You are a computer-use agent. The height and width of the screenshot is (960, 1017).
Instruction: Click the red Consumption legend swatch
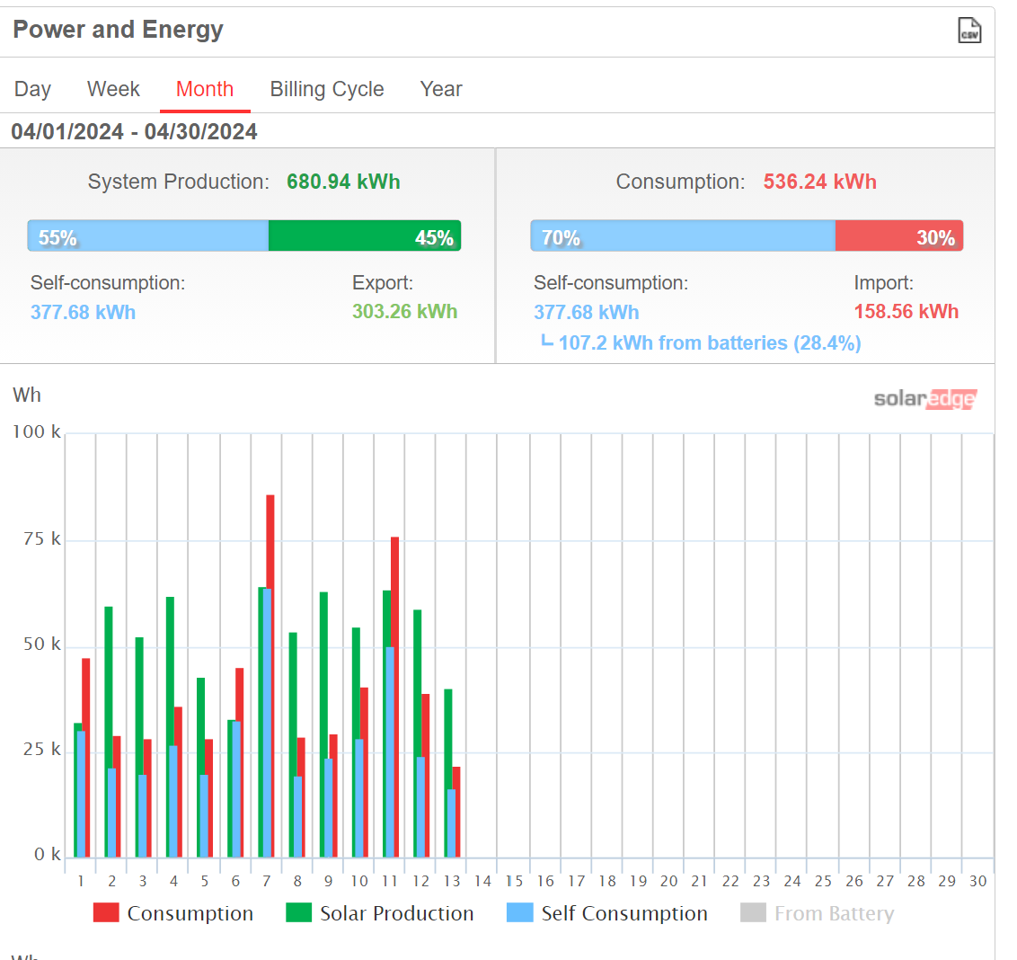[106, 913]
